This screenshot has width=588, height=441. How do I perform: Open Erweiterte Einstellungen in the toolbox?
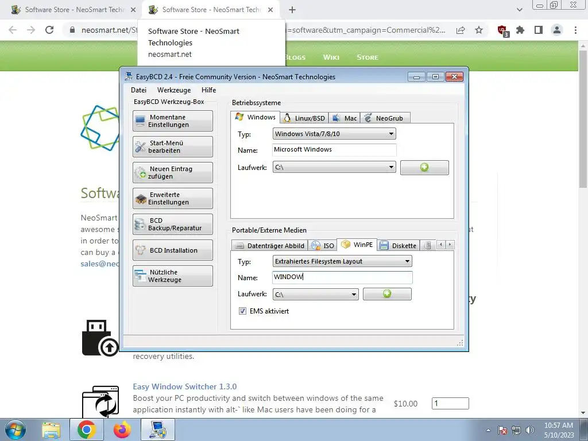pos(172,198)
